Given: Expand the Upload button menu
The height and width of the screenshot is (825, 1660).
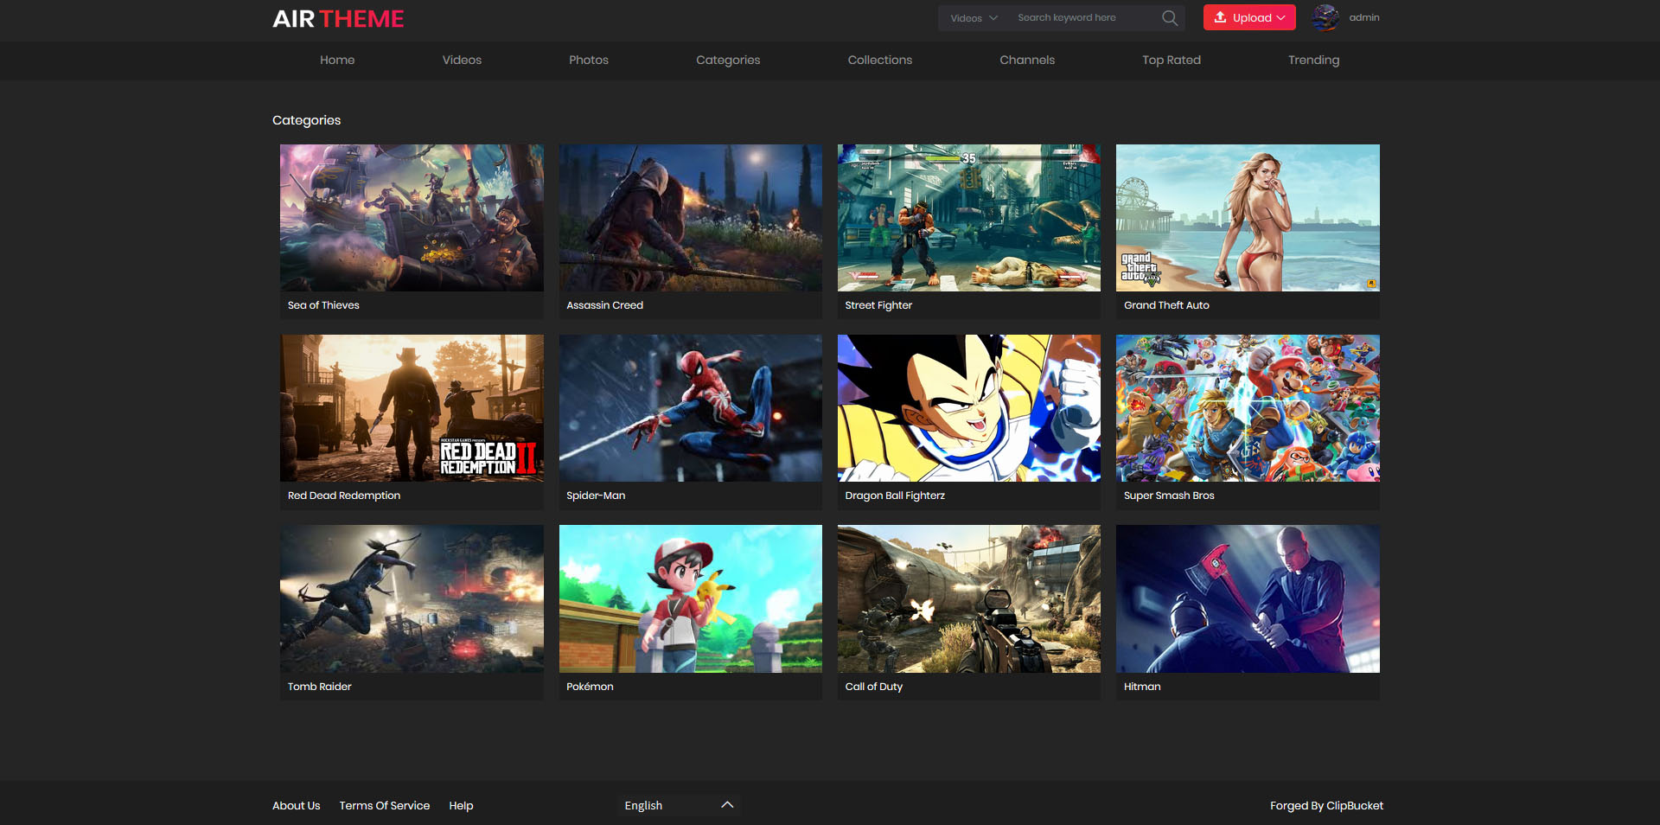Looking at the screenshot, I should coord(1249,17).
